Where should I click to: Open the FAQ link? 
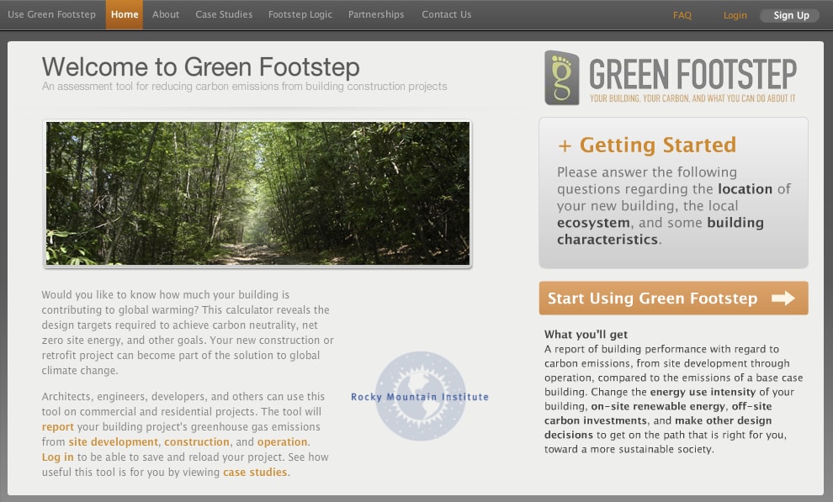682,15
